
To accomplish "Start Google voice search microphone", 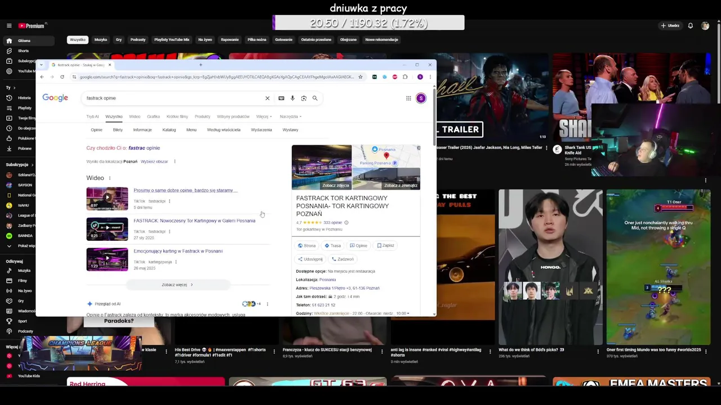I will pyautogui.click(x=292, y=98).
